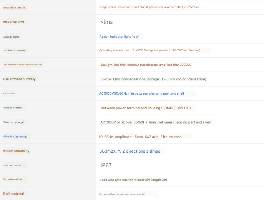Click the "response time" label
The width and height of the screenshot is (264, 200).
point(13,22)
